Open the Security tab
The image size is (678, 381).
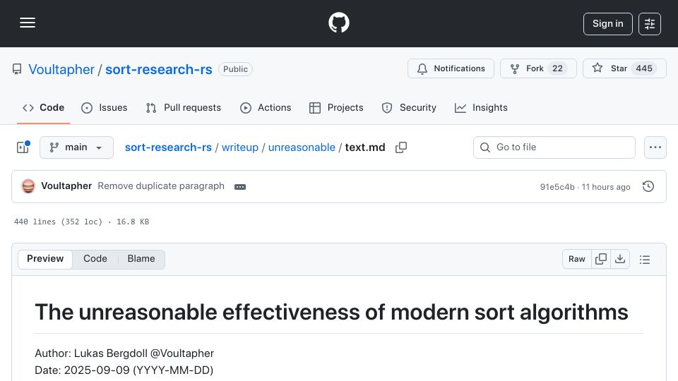tap(409, 107)
